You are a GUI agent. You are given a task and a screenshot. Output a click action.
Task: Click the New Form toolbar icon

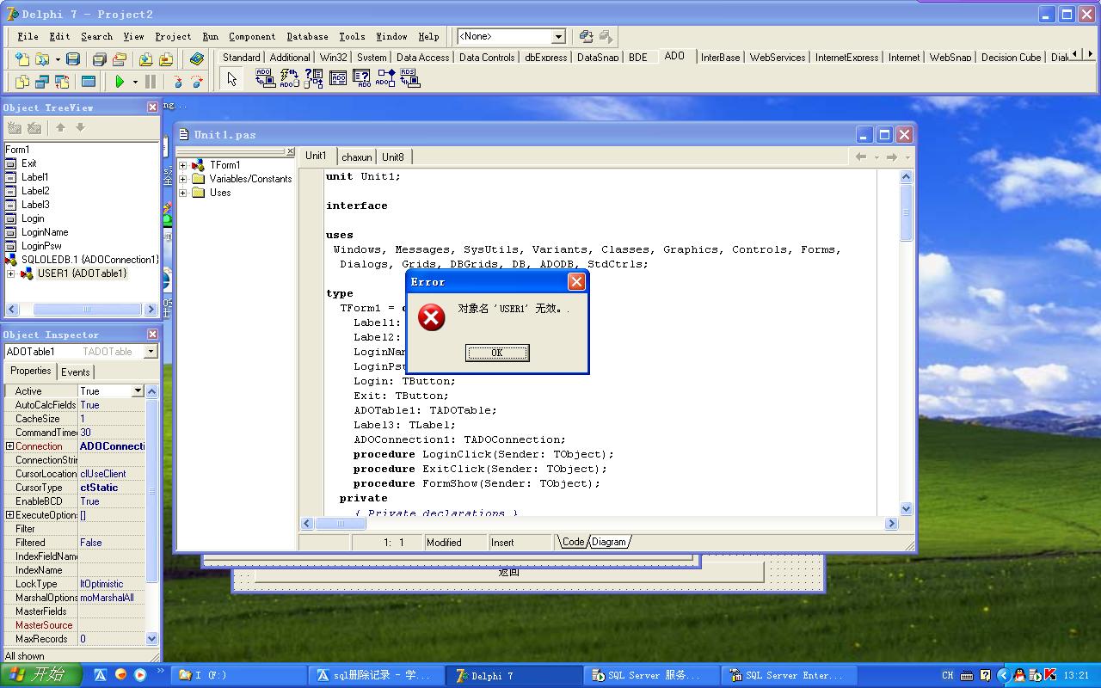(x=89, y=82)
